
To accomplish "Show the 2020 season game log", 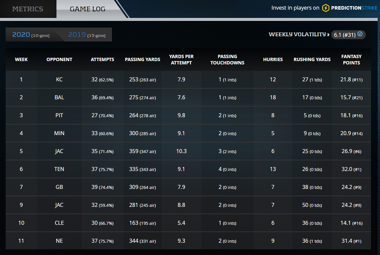I will point(31,35).
